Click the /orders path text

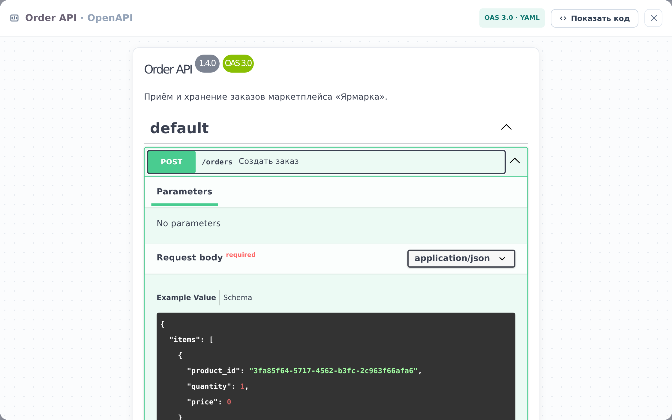pyautogui.click(x=217, y=162)
